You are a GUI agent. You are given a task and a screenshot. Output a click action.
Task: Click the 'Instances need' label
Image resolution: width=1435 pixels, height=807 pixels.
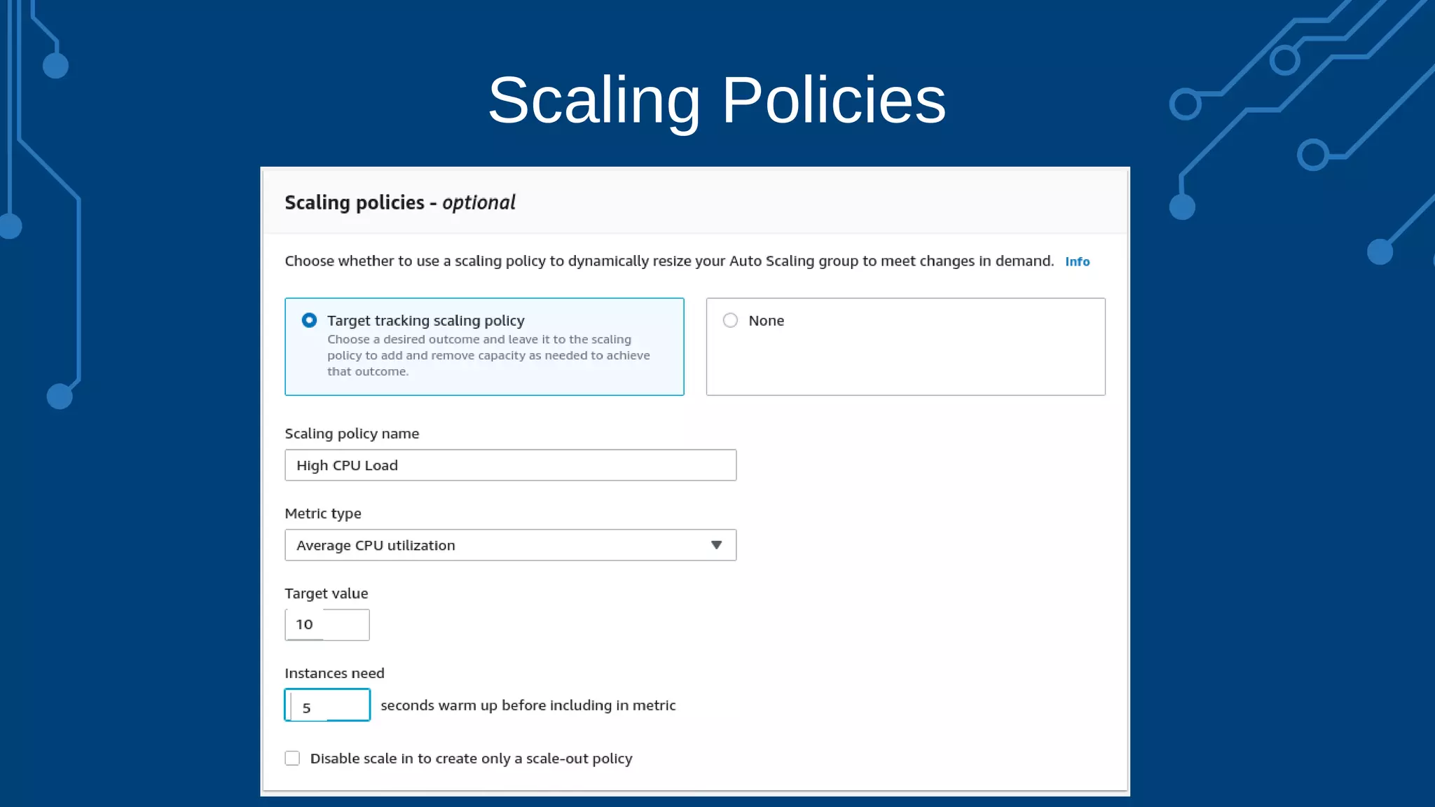334,673
